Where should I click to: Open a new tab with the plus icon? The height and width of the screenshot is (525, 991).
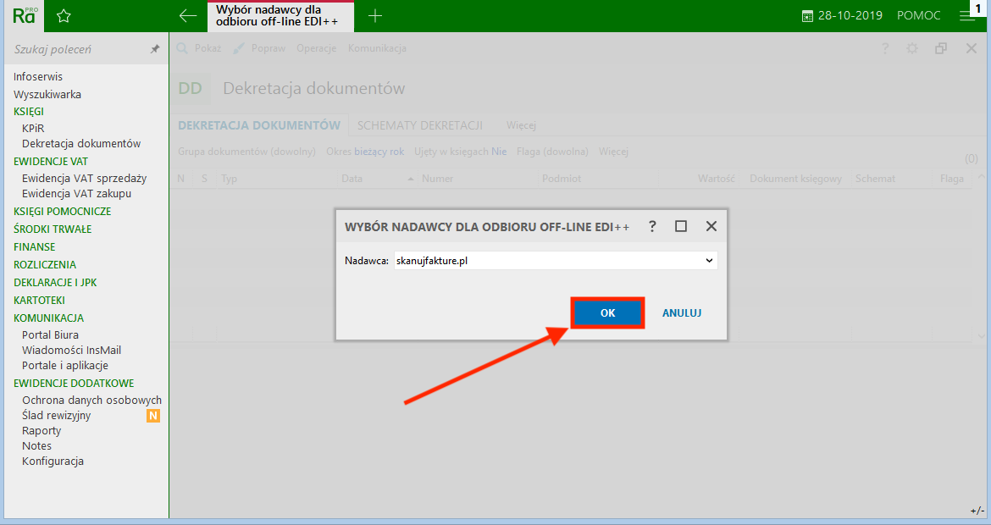(375, 14)
